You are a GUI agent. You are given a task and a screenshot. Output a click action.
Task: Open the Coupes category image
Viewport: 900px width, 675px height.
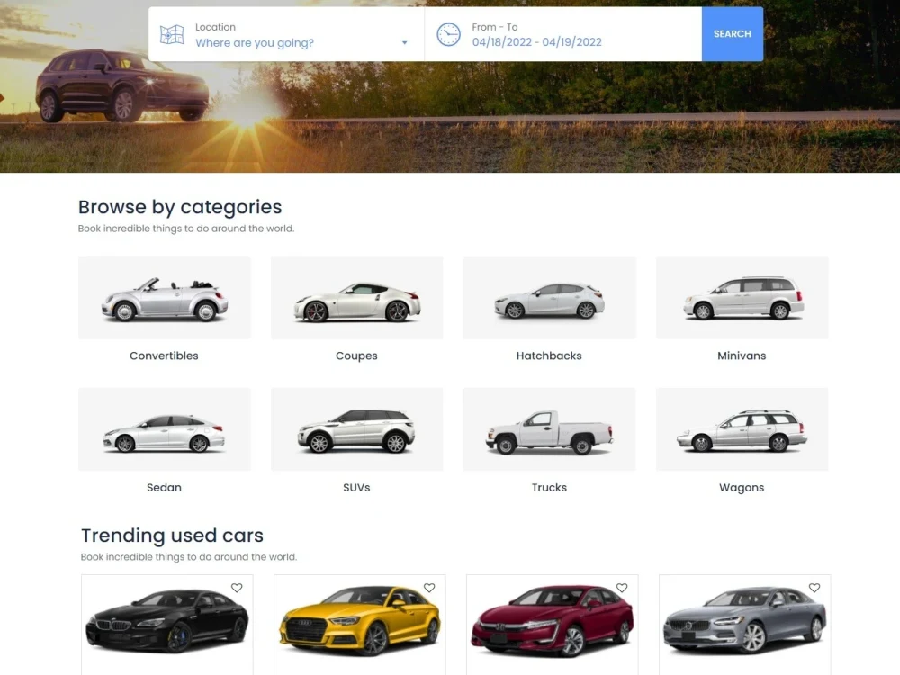coord(357,297)
